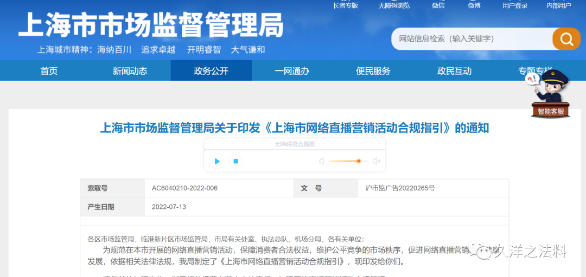
Task: Open the 无障碍浏览 link
Action: click(x=394, y=5)
